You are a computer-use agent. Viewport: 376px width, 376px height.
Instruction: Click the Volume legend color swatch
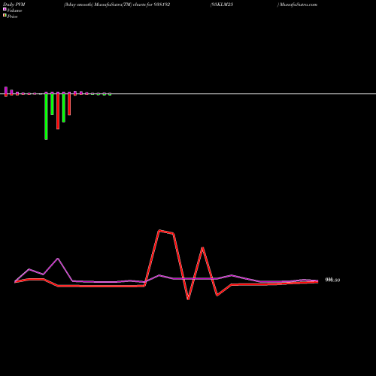5,9
